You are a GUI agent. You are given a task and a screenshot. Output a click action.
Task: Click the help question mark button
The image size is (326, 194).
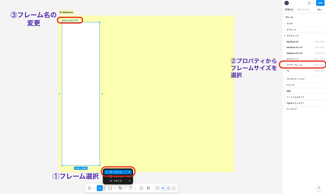pyautogui.click(x=318, y=188)
